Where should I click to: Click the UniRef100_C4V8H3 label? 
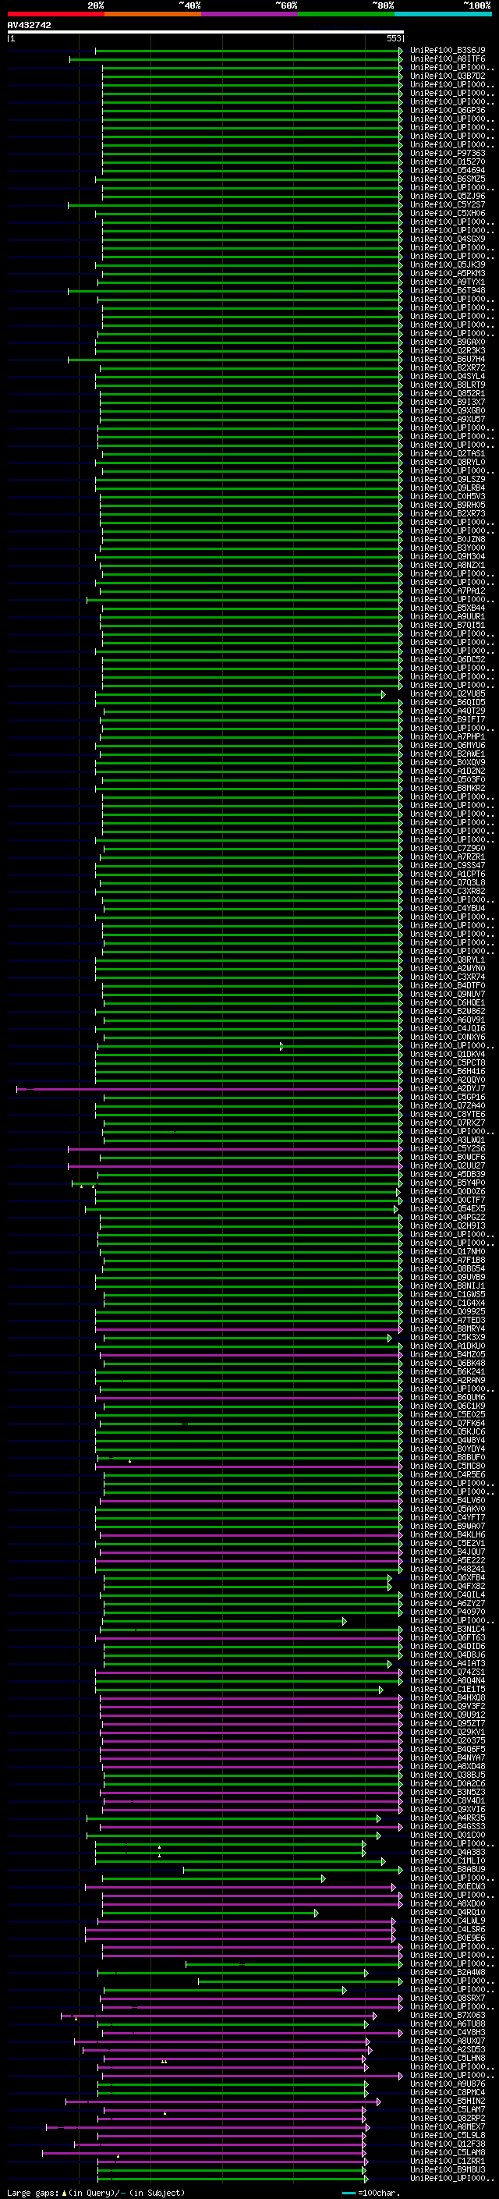(x=447, y=2033)
